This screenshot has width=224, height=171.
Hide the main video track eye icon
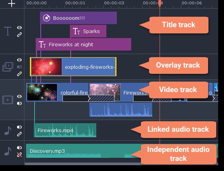pos(19,96)
